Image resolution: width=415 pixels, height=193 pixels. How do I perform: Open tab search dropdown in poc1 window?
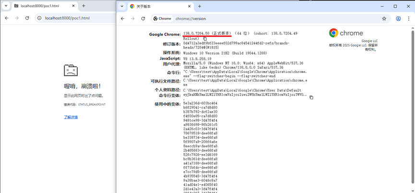point(6,6)
